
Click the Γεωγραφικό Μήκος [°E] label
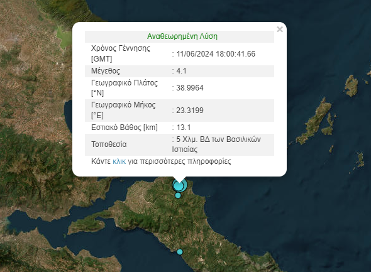[123, 110]
